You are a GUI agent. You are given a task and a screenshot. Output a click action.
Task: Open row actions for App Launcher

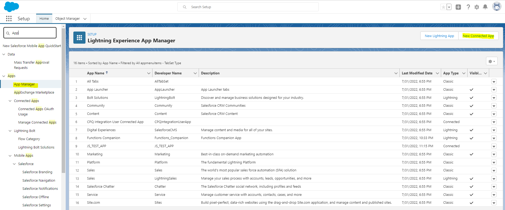coord(494,90)
